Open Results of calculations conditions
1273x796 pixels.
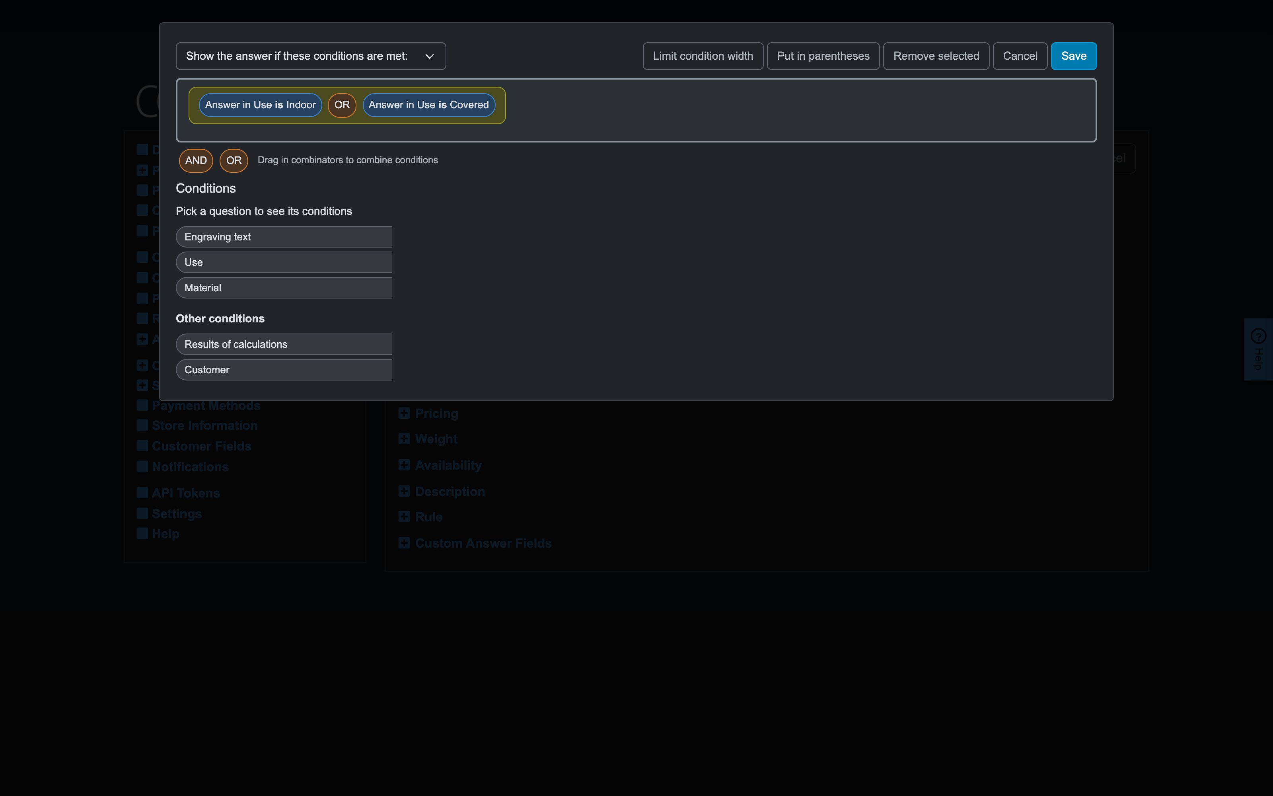(284, 344)
